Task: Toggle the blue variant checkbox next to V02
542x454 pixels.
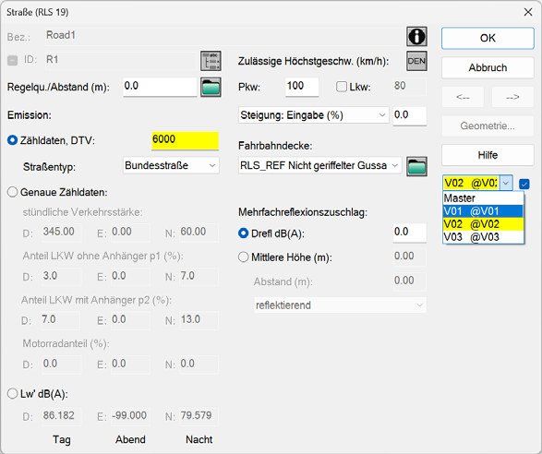Action: [x=524, y=184]
